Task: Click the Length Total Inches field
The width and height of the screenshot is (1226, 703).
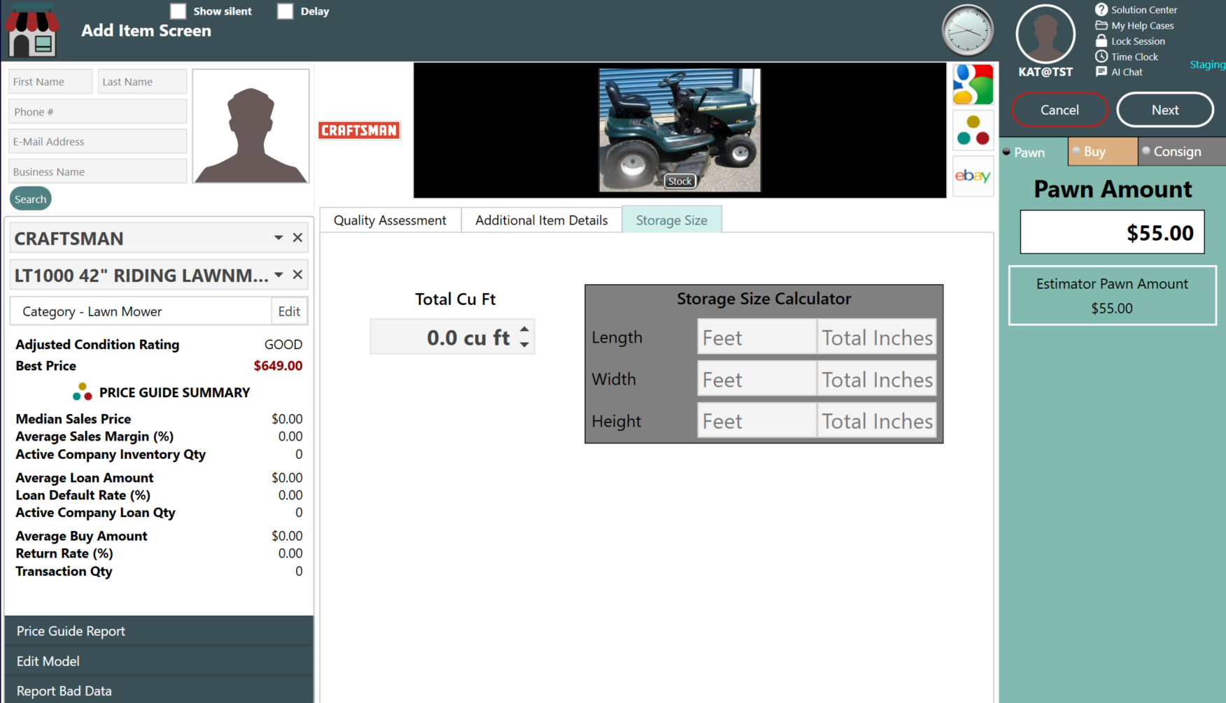Action: (877, 337)
